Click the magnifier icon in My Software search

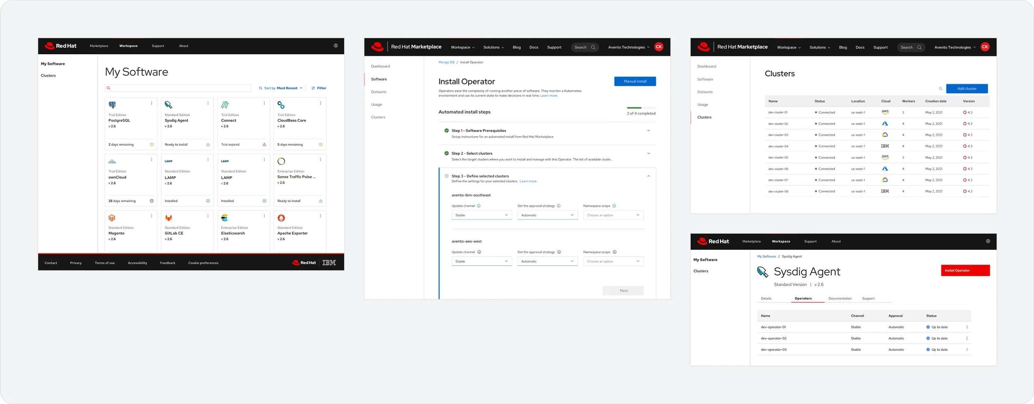[108, 88]
